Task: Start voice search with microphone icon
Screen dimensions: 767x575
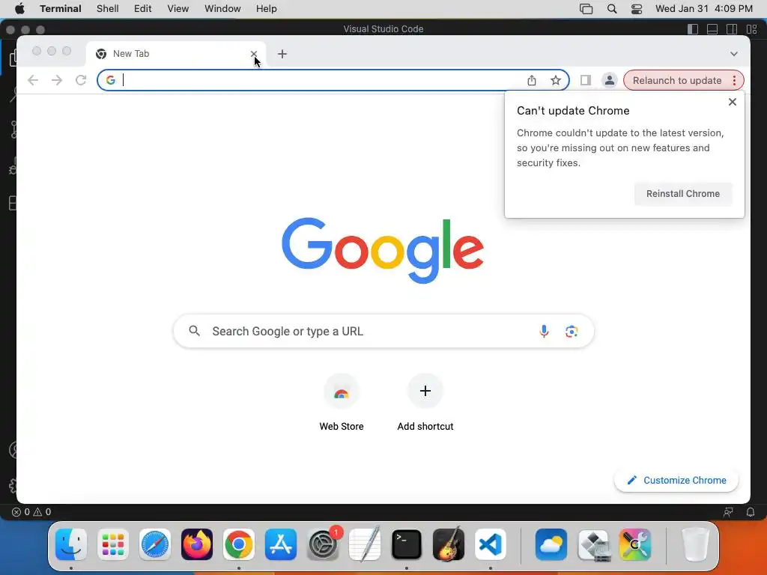Action: [x=544, y=332]
